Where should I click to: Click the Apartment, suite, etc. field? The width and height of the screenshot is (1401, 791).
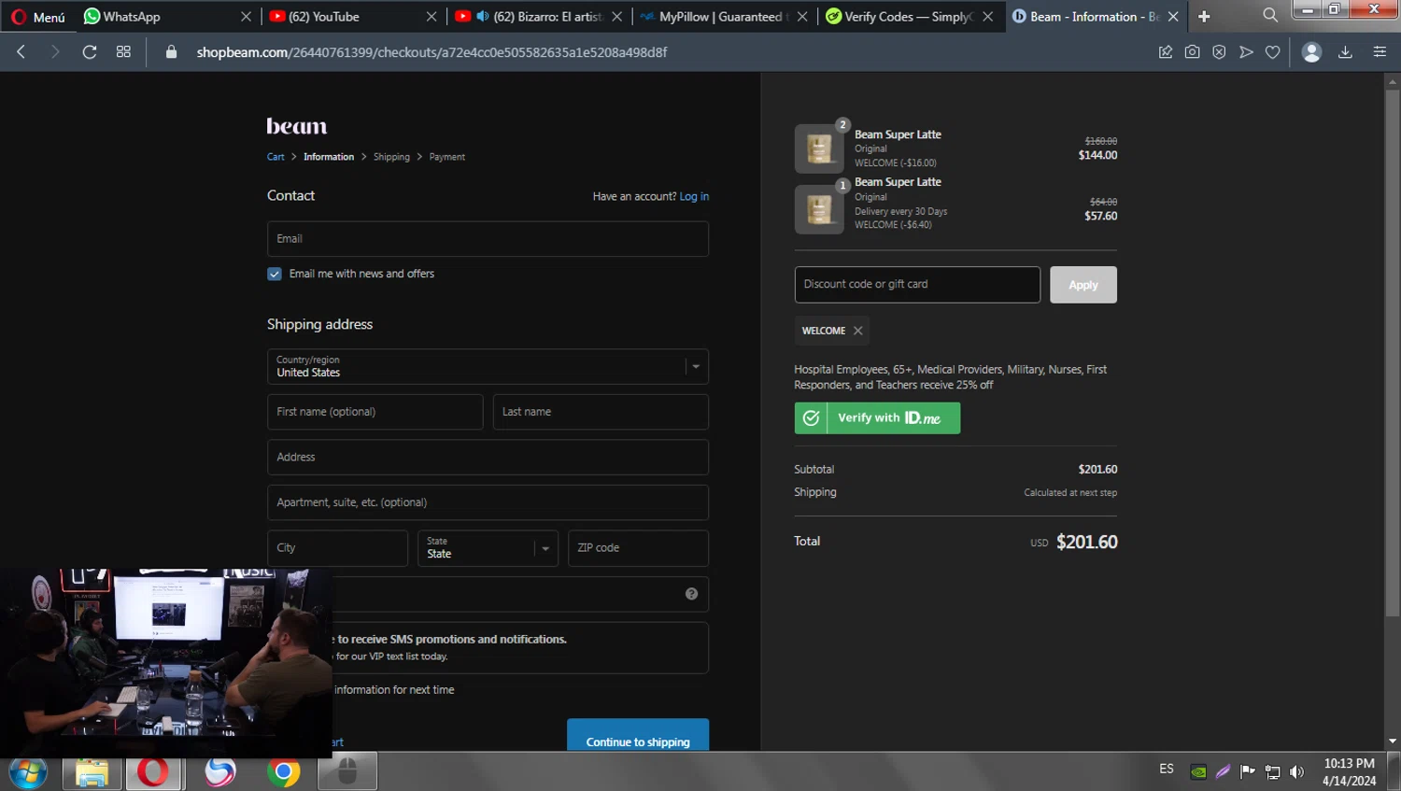[488, 502]
